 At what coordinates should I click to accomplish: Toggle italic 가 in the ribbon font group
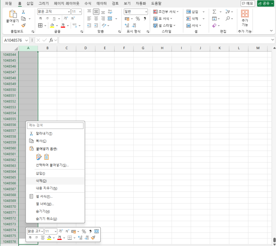[x=47, y=19]
